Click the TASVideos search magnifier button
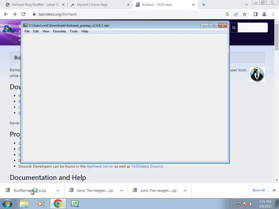This screenshot has width=279, height=209. click(x=234, y=27)
